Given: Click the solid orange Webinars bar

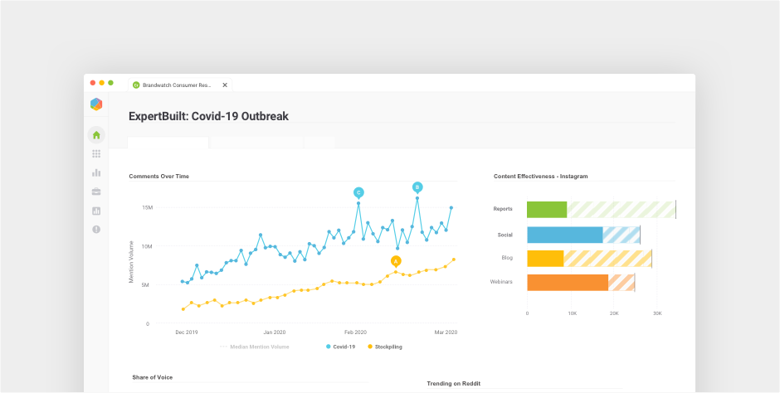Looking at the screenshot, I should pyautogui.click(x=568, y=282).
